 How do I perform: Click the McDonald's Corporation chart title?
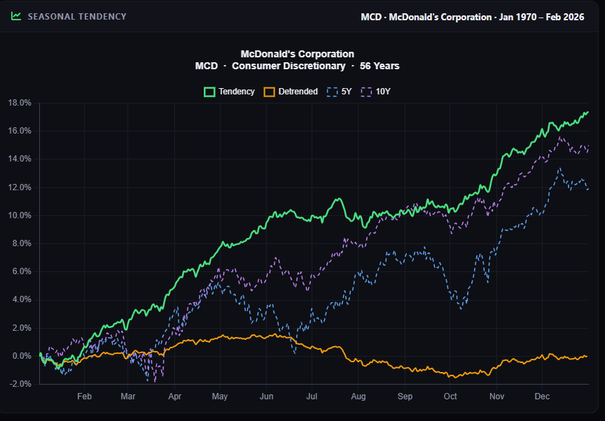tap(297, 53)
